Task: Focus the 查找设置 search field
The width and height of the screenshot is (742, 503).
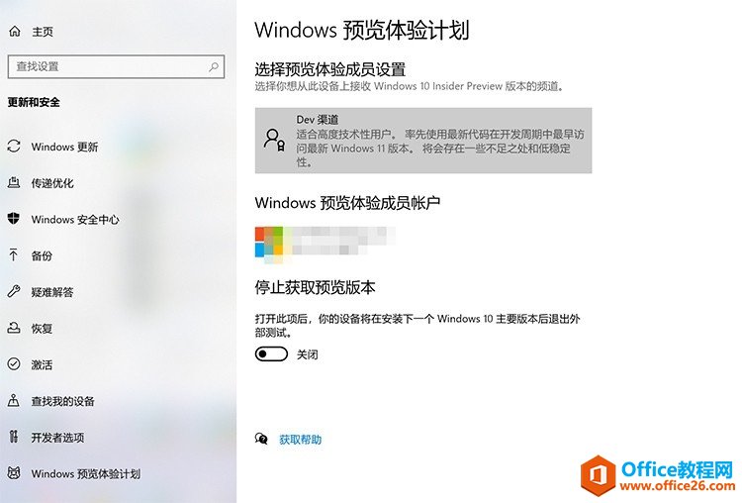Action: 116,66
